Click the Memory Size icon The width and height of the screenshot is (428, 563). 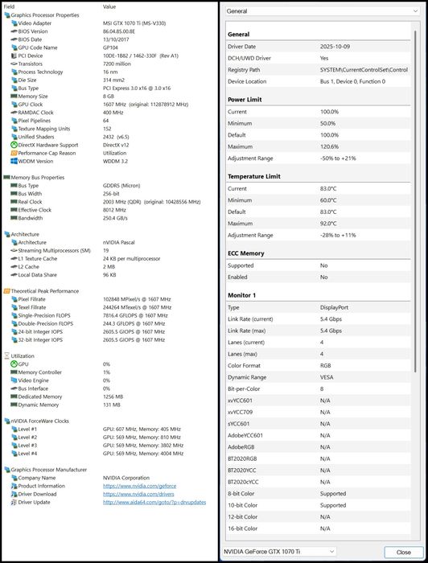14,97
